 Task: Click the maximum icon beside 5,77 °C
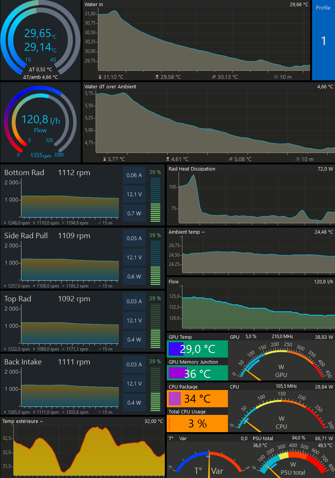(x=105, y=159)
